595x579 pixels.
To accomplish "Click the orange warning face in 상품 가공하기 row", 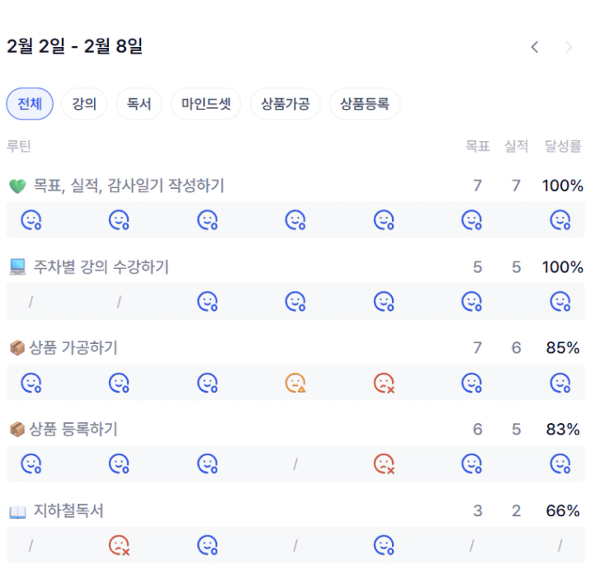I will click(295, 383).
